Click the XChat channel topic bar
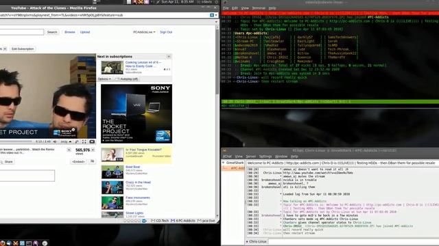 click(x=342, y=163)
